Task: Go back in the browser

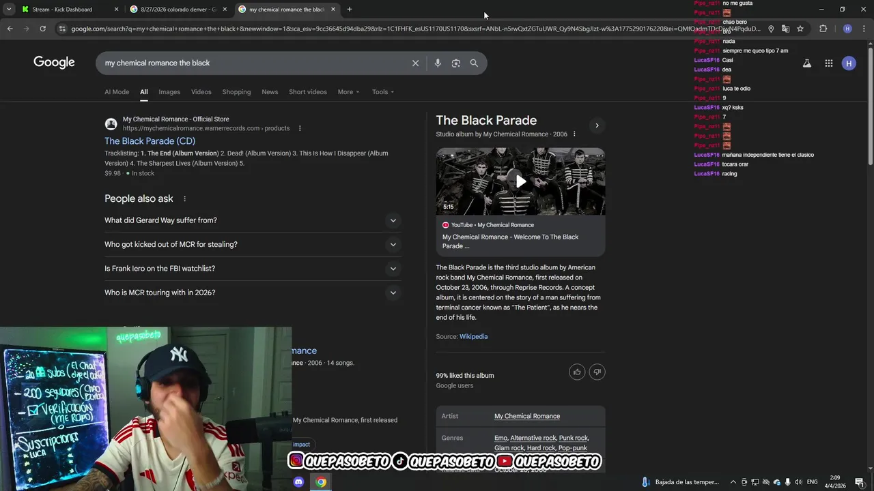Action: coord(10,29)
